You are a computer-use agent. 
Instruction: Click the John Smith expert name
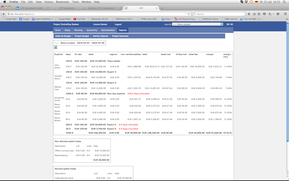point(57,66)
